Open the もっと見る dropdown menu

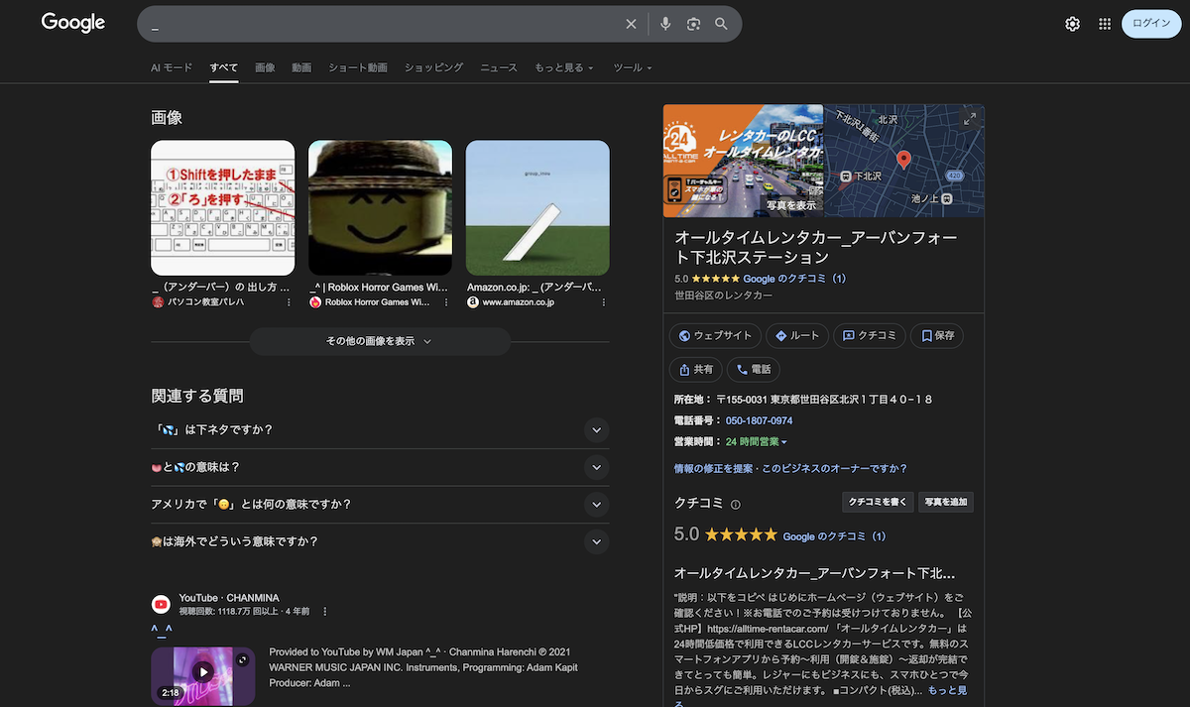(x=563, y=67)
